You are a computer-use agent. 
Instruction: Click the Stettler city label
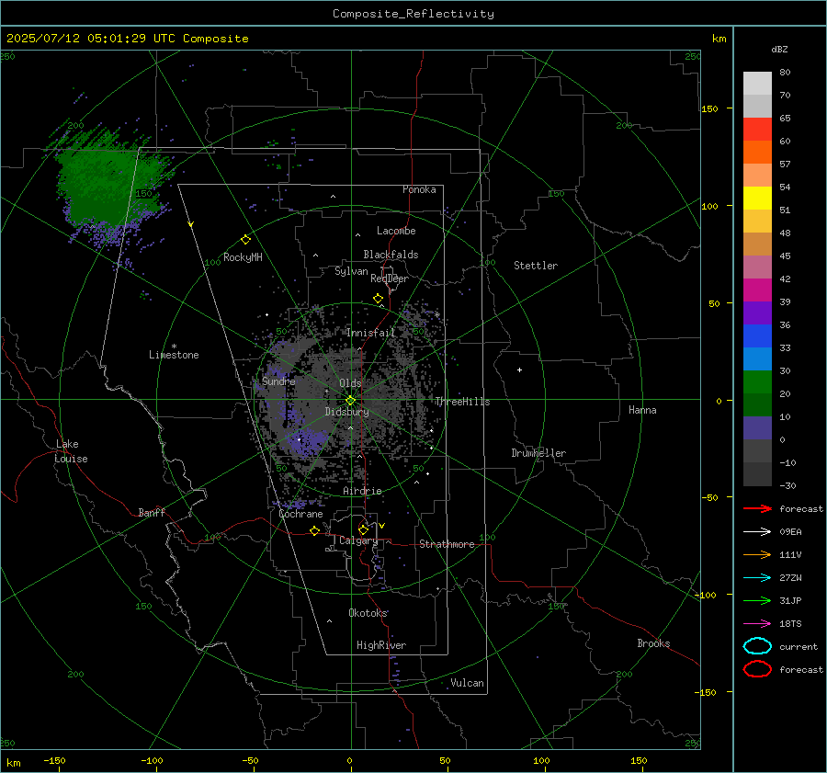tap(536, 266)
